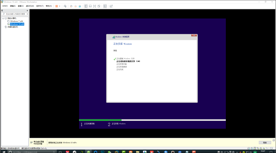Click the 正在安装功能 status line
Screen dimensions: 276x153
click(122, 64)
